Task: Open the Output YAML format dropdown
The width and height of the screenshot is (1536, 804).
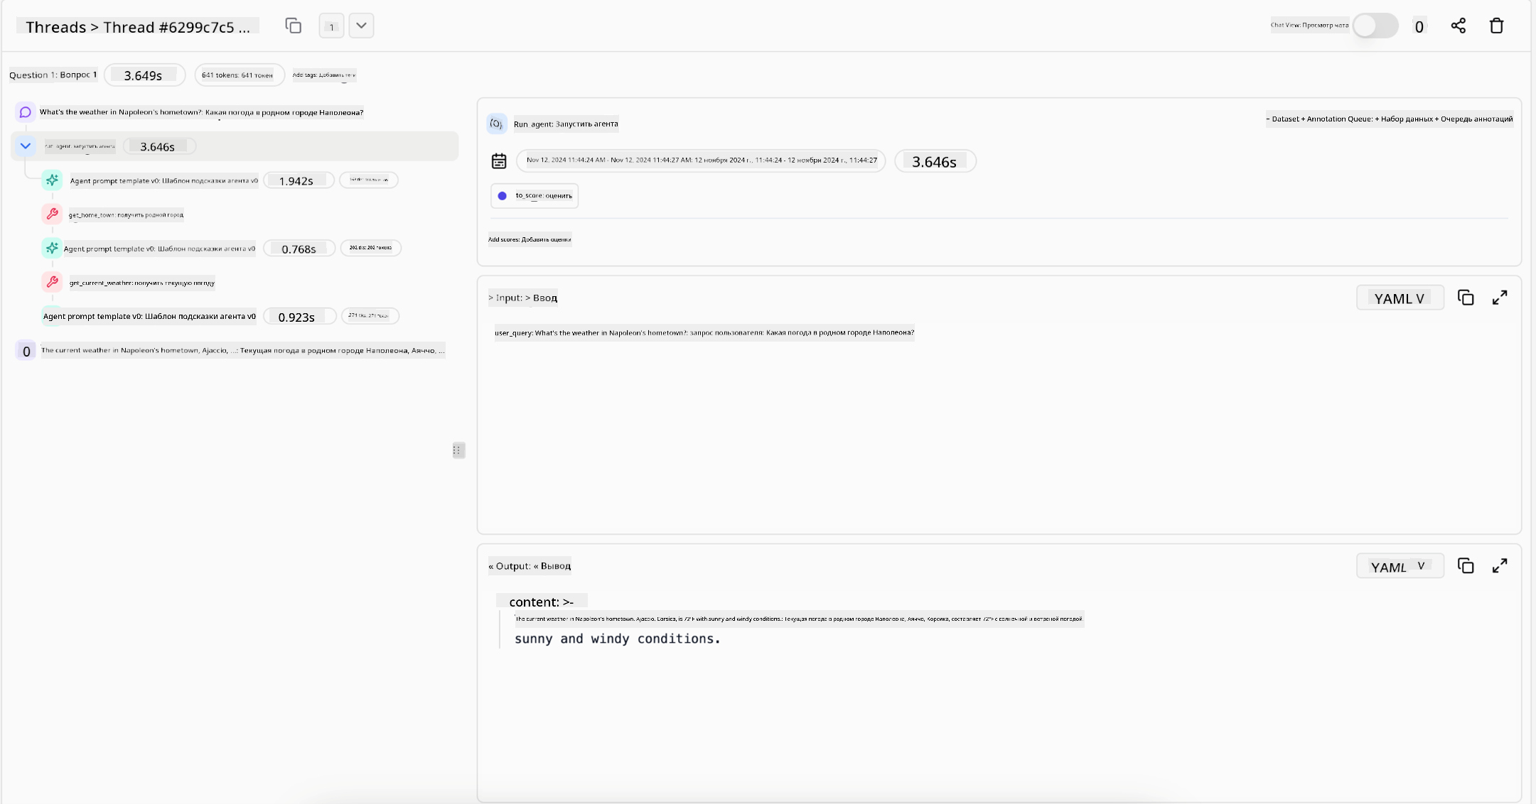Action: 1400,567
